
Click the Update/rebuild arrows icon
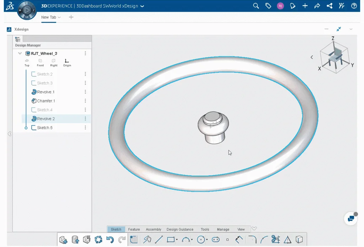click(98, 240)
